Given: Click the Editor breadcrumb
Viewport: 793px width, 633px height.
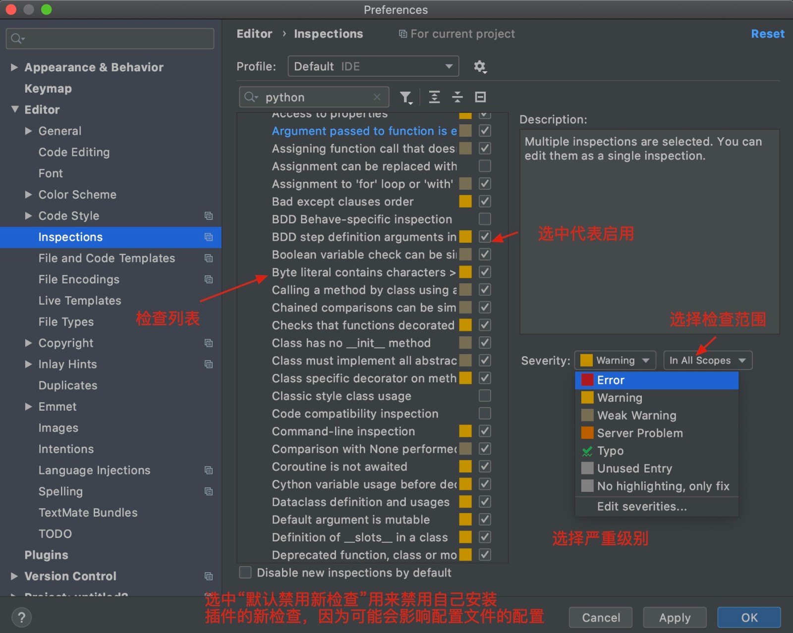Looking at the screenshot, I should [254, 34].
